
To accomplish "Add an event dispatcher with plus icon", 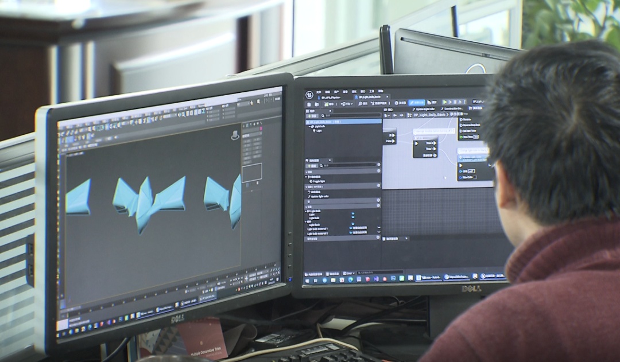I will tap(378, 237).
